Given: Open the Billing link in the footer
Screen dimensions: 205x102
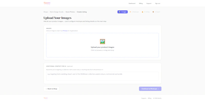Looking at the screenshot, I should coord(150,98).
